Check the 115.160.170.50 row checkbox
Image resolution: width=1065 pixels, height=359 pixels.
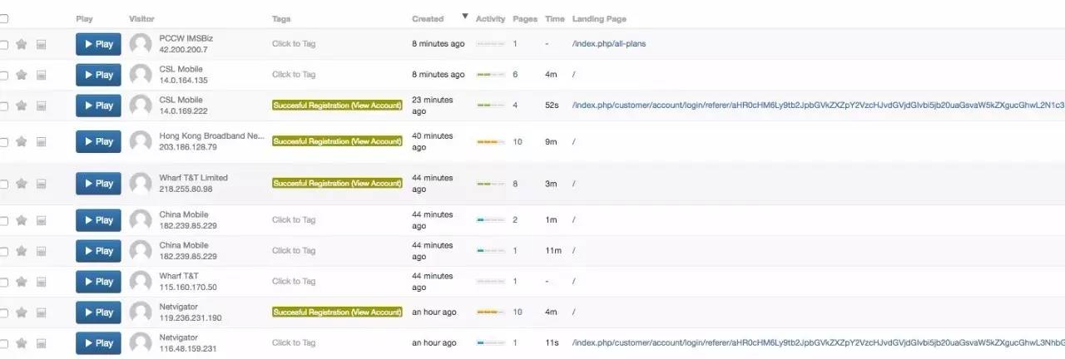coord(3,282)
